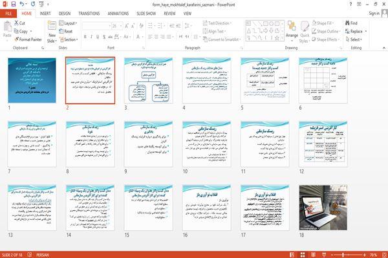Select slide 18 thumbnail with laptop photo
388x258 pixels.
(x=323, y=208)
